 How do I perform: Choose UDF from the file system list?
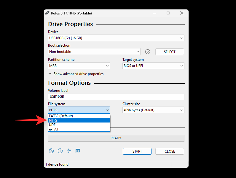click(79, 125)
